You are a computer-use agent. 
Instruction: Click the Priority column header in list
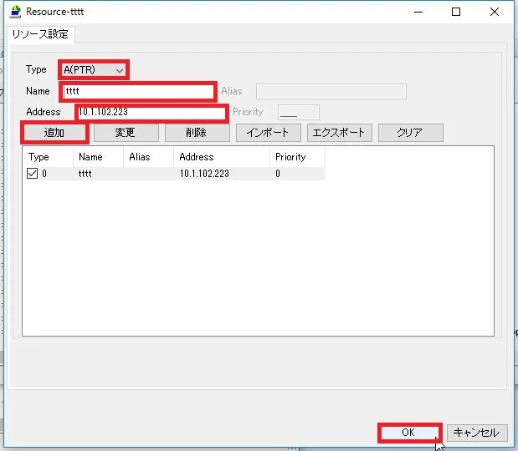(297, 157)
